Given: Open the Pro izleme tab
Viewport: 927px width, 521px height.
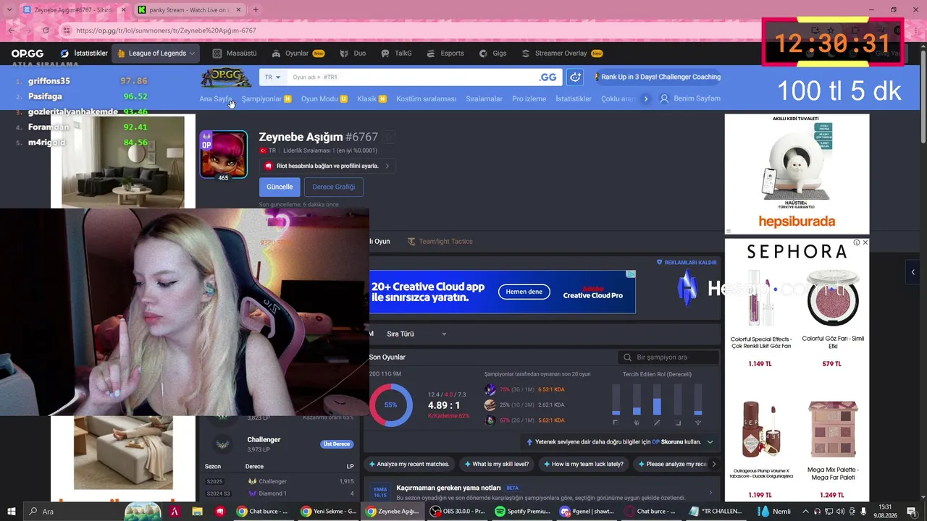Looking at the screenshot, I should tap(529, 99).
